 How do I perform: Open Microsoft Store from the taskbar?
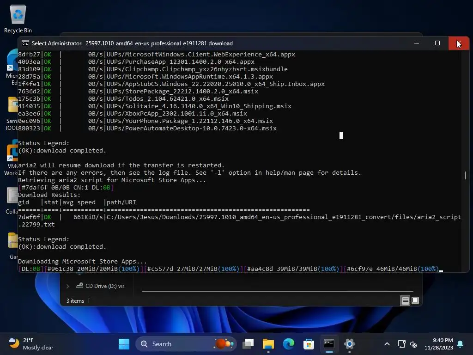309,344
